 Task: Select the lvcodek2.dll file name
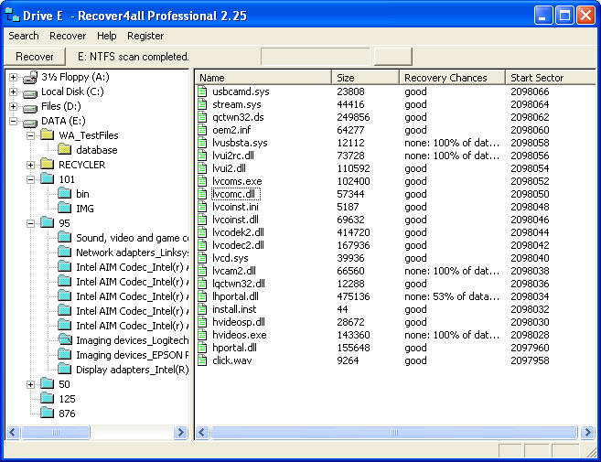click(238, 232)
